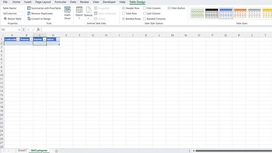The image size is (272, 153).
Task: Open the File menu
Action: pos(5,2)
